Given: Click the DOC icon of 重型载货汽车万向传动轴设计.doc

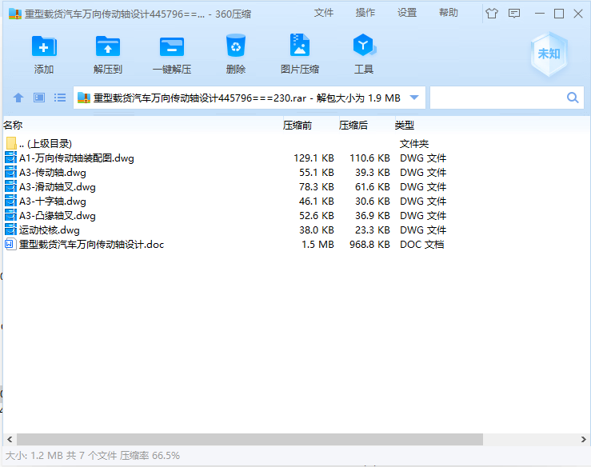Looking at the screenshot, I should pos(10,244).
